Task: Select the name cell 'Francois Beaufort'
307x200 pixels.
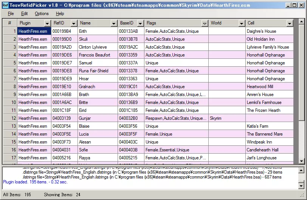Action: click(98, 55)
